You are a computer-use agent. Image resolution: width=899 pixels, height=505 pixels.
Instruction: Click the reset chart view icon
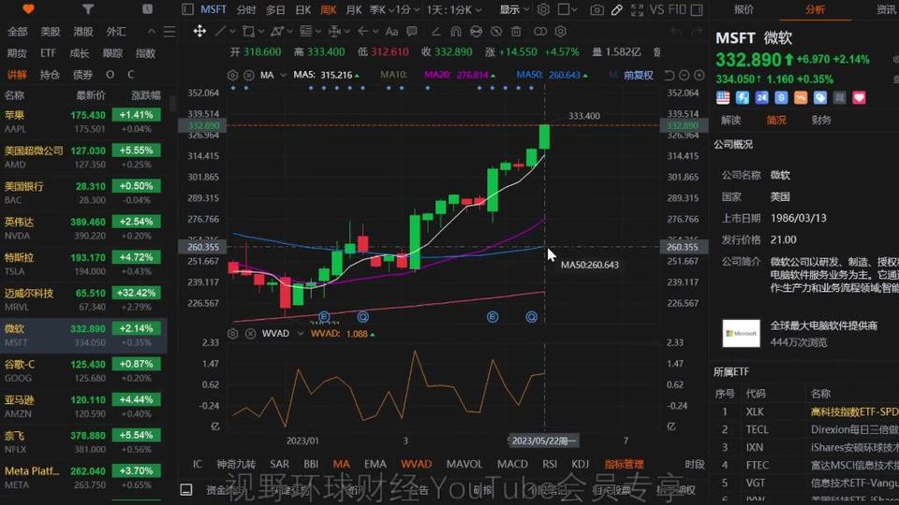(669, 75)
